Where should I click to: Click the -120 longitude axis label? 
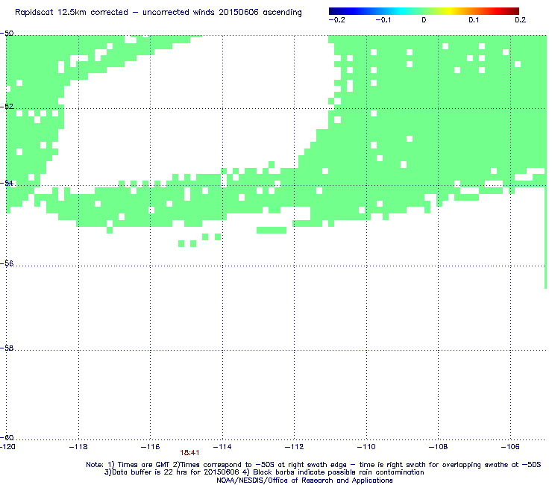click(x=7, y=447)
